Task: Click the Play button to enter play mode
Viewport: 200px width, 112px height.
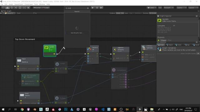Action: tap(93, 8)
